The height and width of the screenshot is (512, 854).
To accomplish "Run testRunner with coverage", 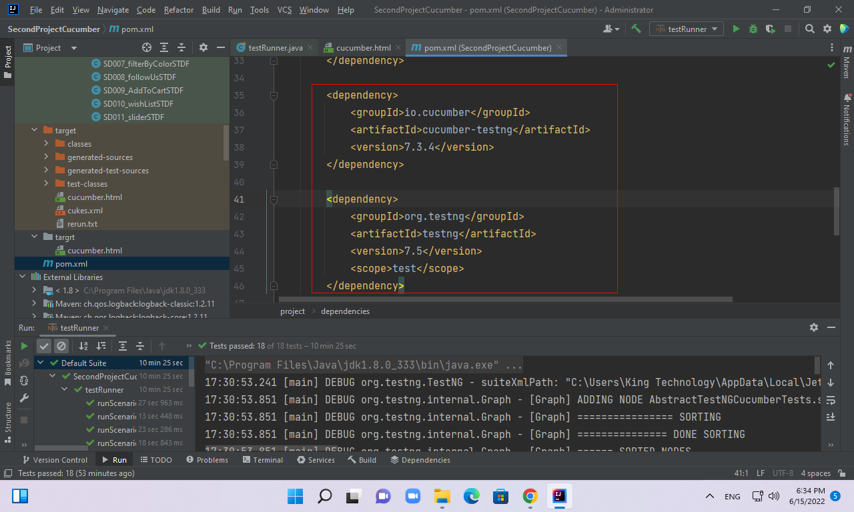I will (771, 29).
